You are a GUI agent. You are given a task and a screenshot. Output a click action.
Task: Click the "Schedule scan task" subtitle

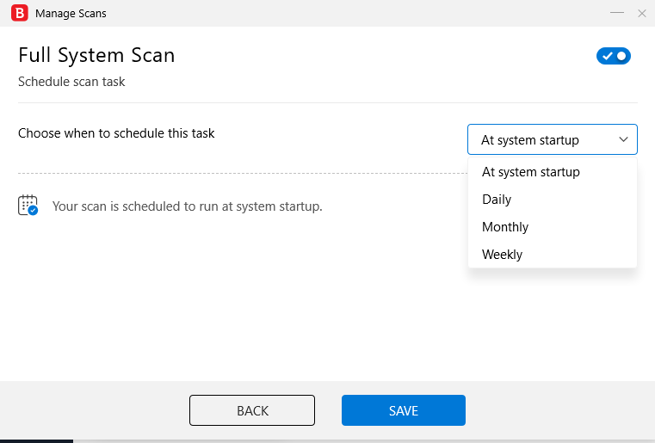coord(71,83)
